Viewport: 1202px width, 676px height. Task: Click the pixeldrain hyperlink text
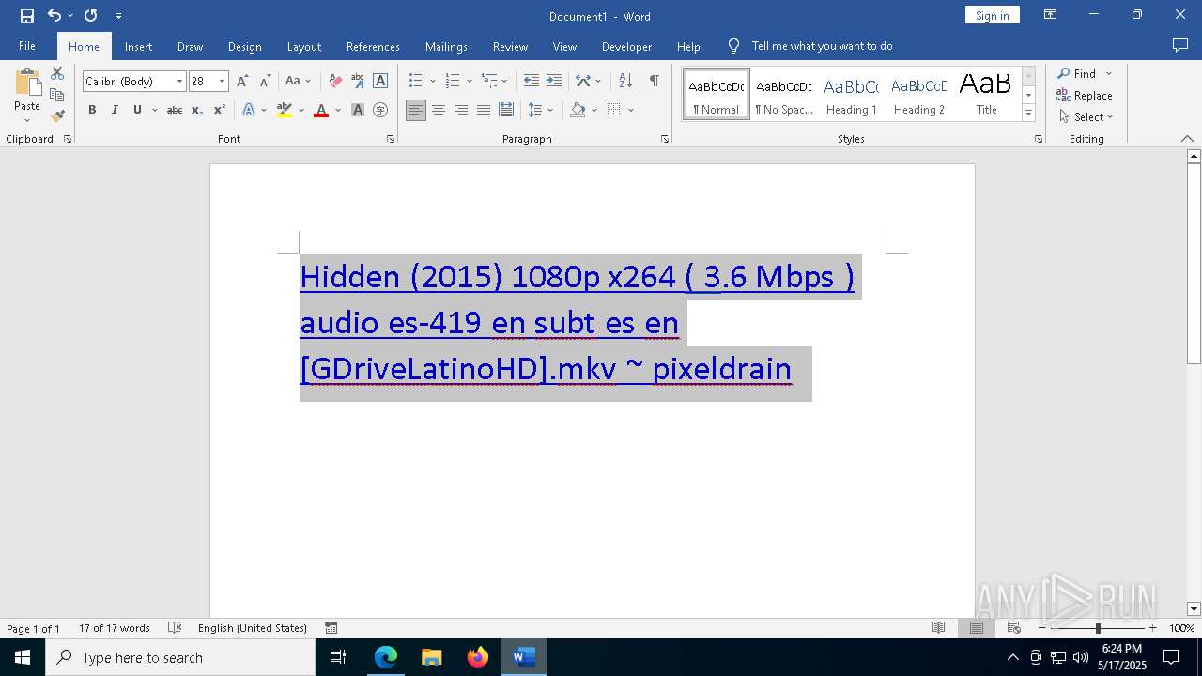(x=721, y=369)
